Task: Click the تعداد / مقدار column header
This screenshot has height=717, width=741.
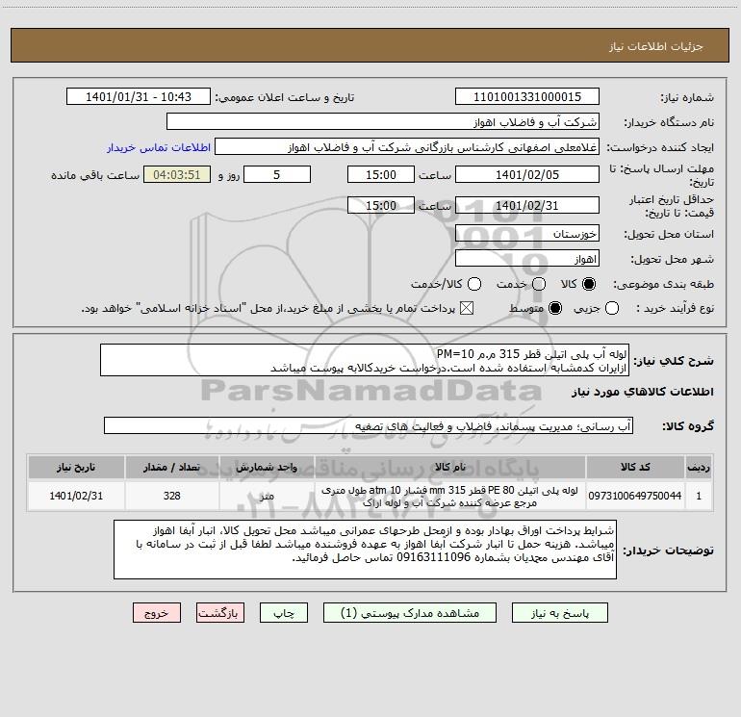Action: click(x=172, y=467)
